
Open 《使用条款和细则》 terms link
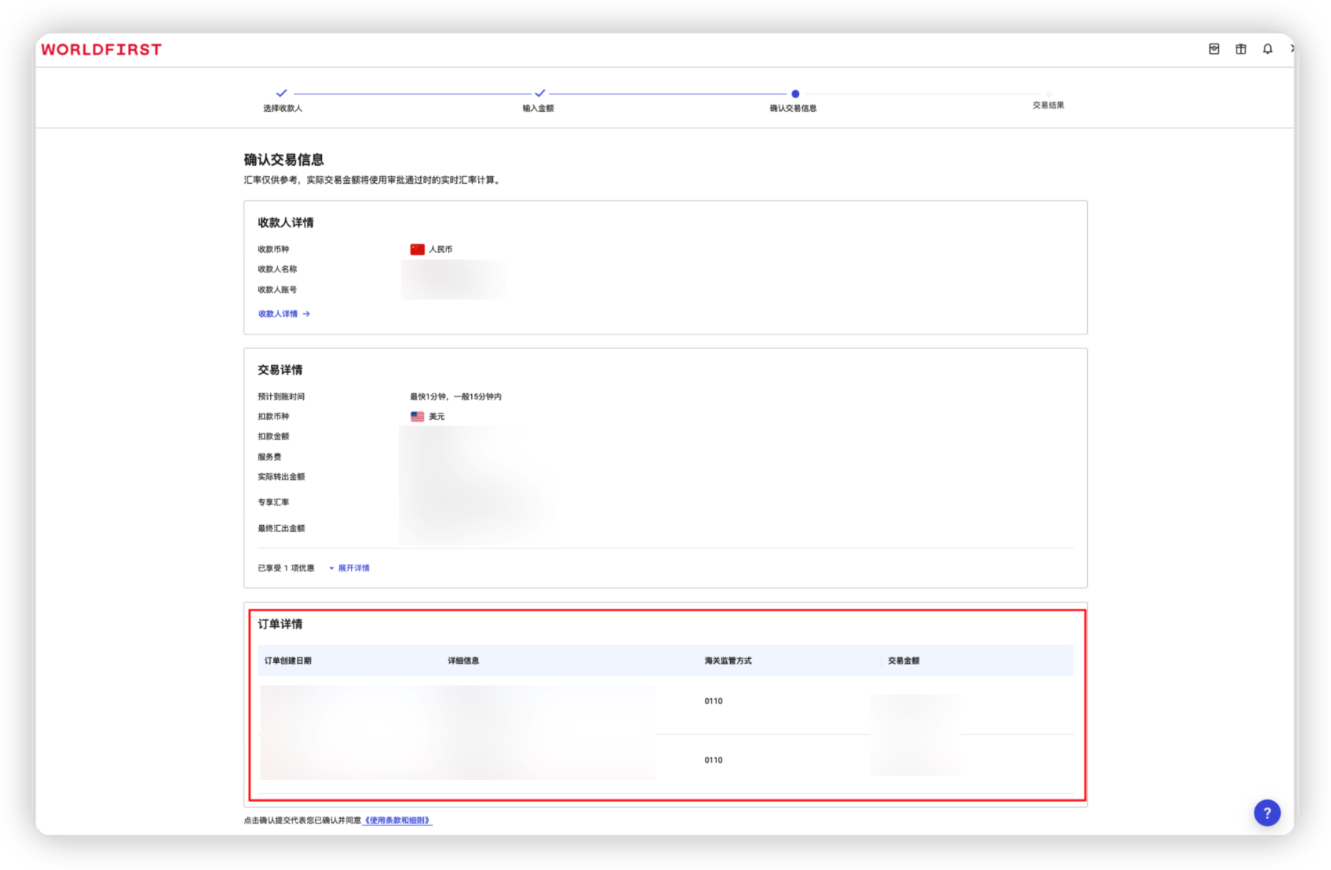(397, 820)
